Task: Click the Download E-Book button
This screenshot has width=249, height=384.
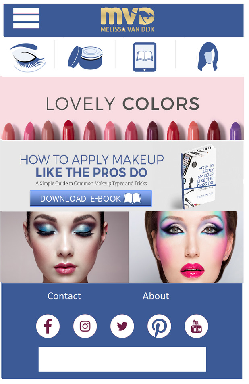Action: coord(91,198)
